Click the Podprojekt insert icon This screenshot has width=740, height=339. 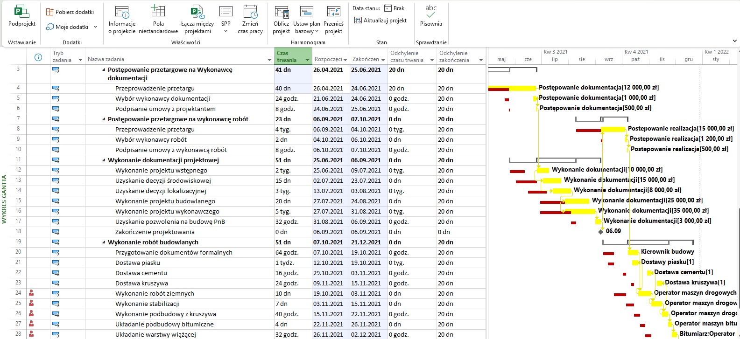21,12
